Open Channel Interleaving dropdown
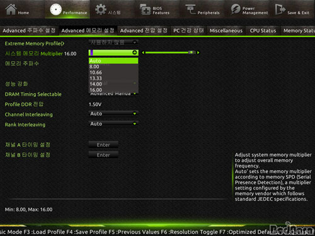This screenshot has height=236, width=315. [113, 113]
